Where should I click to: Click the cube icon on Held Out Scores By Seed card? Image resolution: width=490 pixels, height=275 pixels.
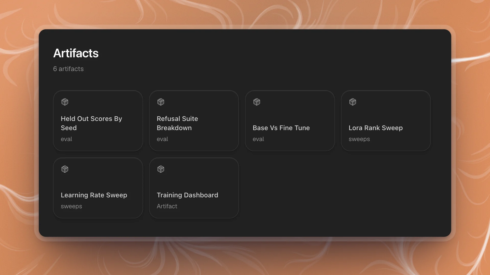65,102
